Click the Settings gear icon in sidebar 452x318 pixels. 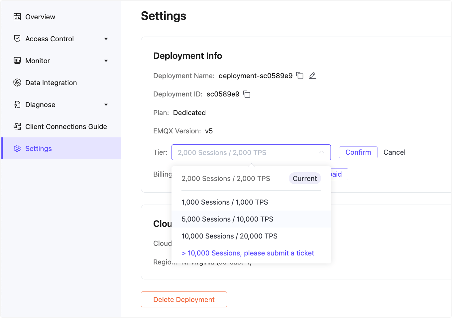[x=17, y=149]
